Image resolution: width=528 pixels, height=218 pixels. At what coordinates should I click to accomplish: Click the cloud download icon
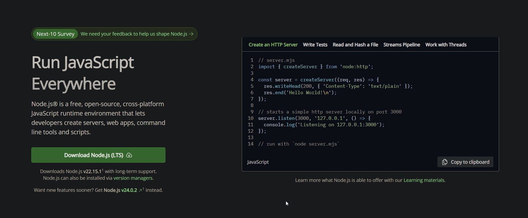[x=129, y=155]
